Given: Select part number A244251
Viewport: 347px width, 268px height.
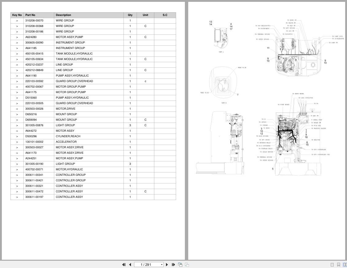Looking at the screenshot, I should point(31,159).
